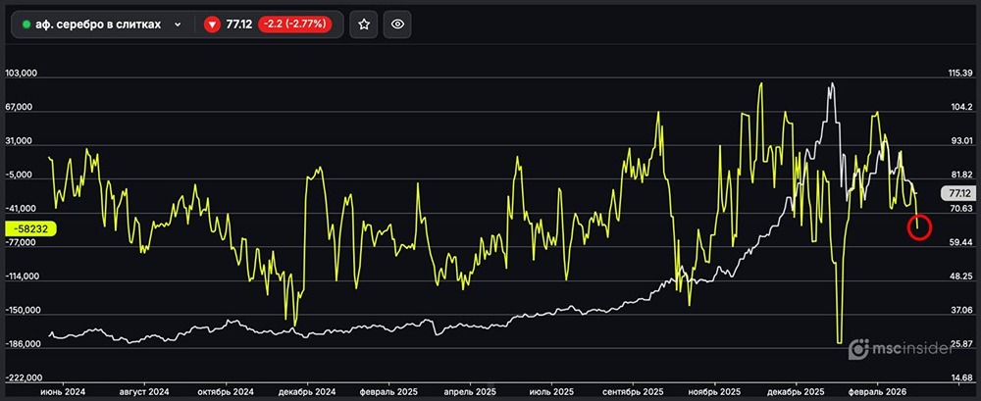Click the -41,000 left axis label
The width and height of the screenshot is (981, 401).
tap(22, 209)
